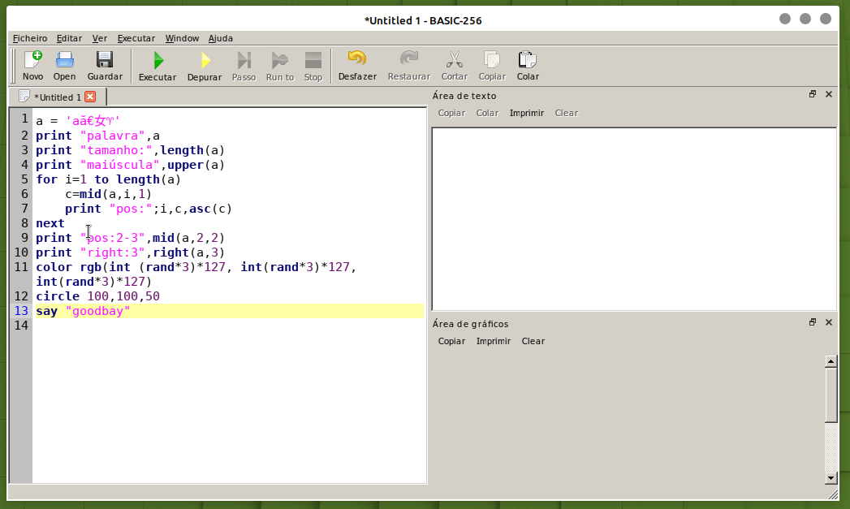Run the program with Executar
The image size is (850, 509).
(157, 66)
